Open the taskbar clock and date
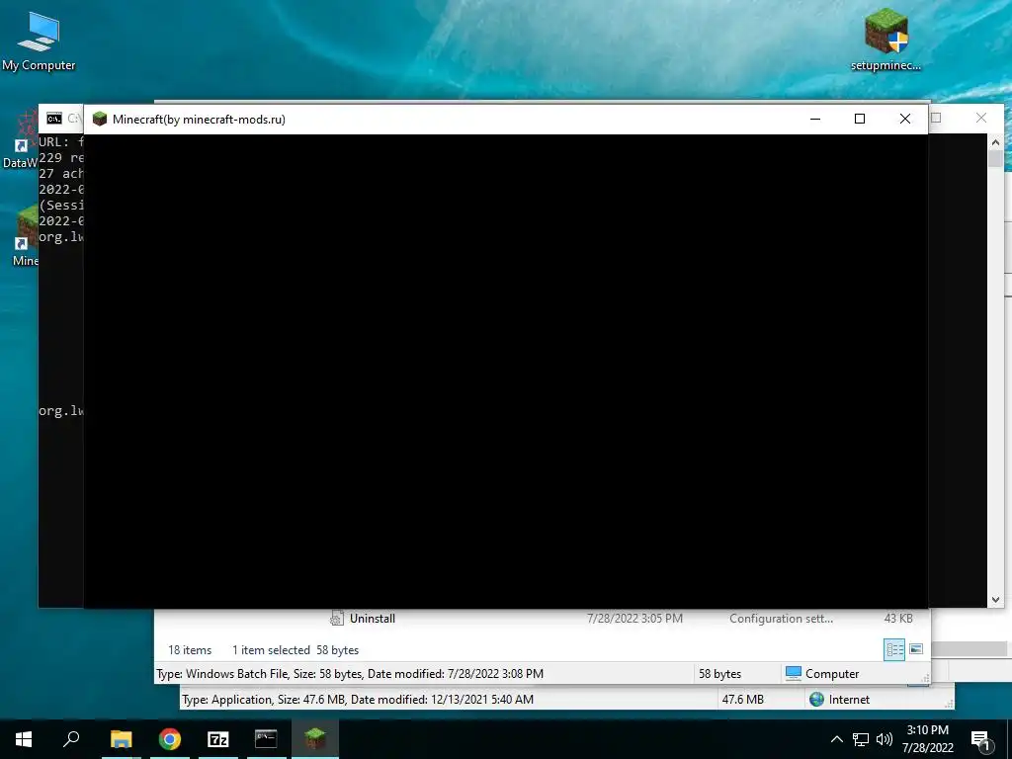This screenshot has width=1012, height=759. [927, 739]
